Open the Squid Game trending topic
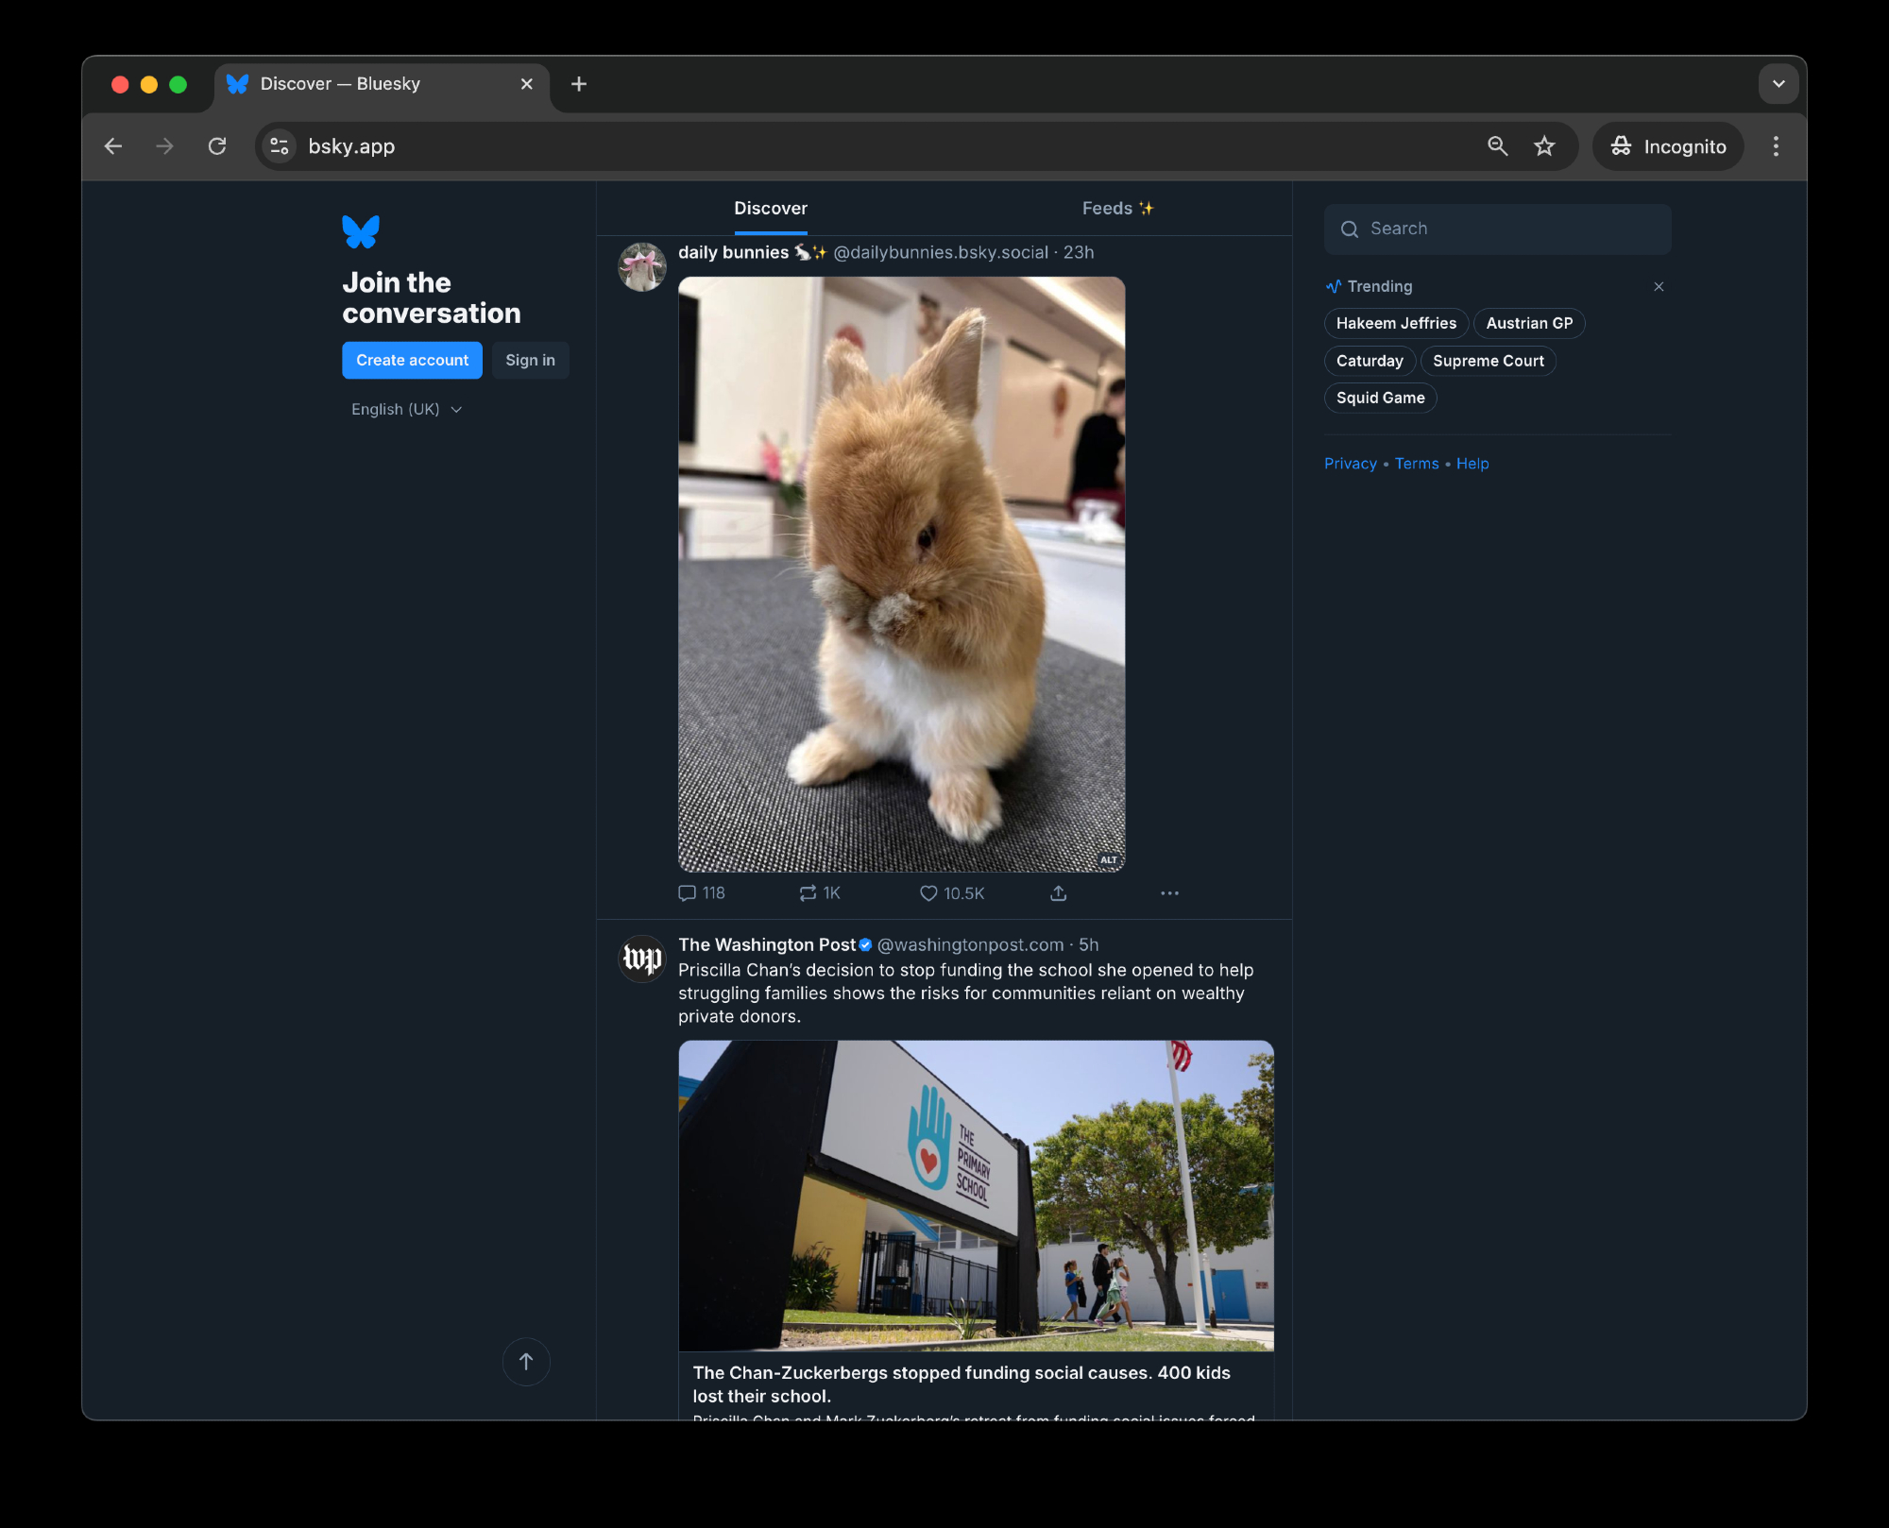1889x1528 pixels. [x=1380, y=398]
